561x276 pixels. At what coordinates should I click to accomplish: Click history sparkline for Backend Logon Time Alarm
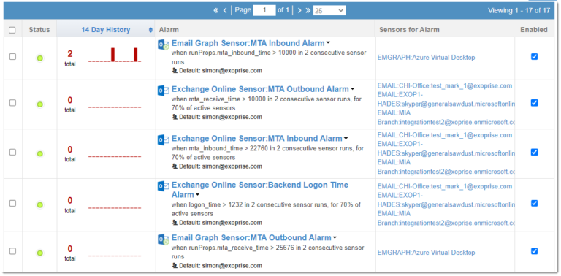(x=115, y=207)
